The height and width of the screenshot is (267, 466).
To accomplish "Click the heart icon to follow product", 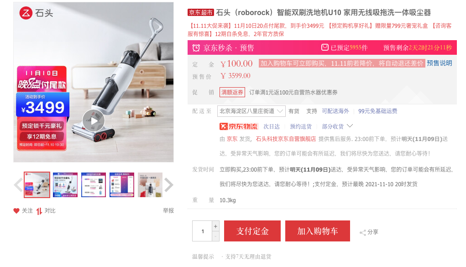I will [16, 211].
